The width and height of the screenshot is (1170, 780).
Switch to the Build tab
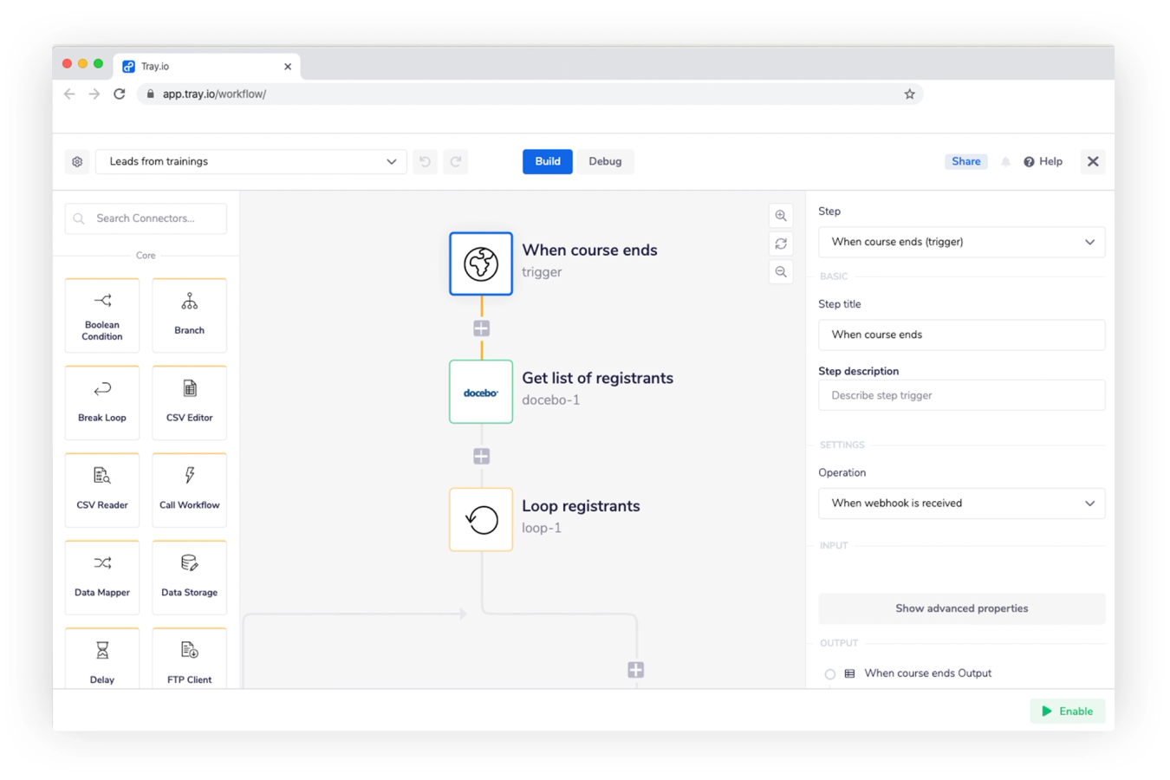[547, 162]
